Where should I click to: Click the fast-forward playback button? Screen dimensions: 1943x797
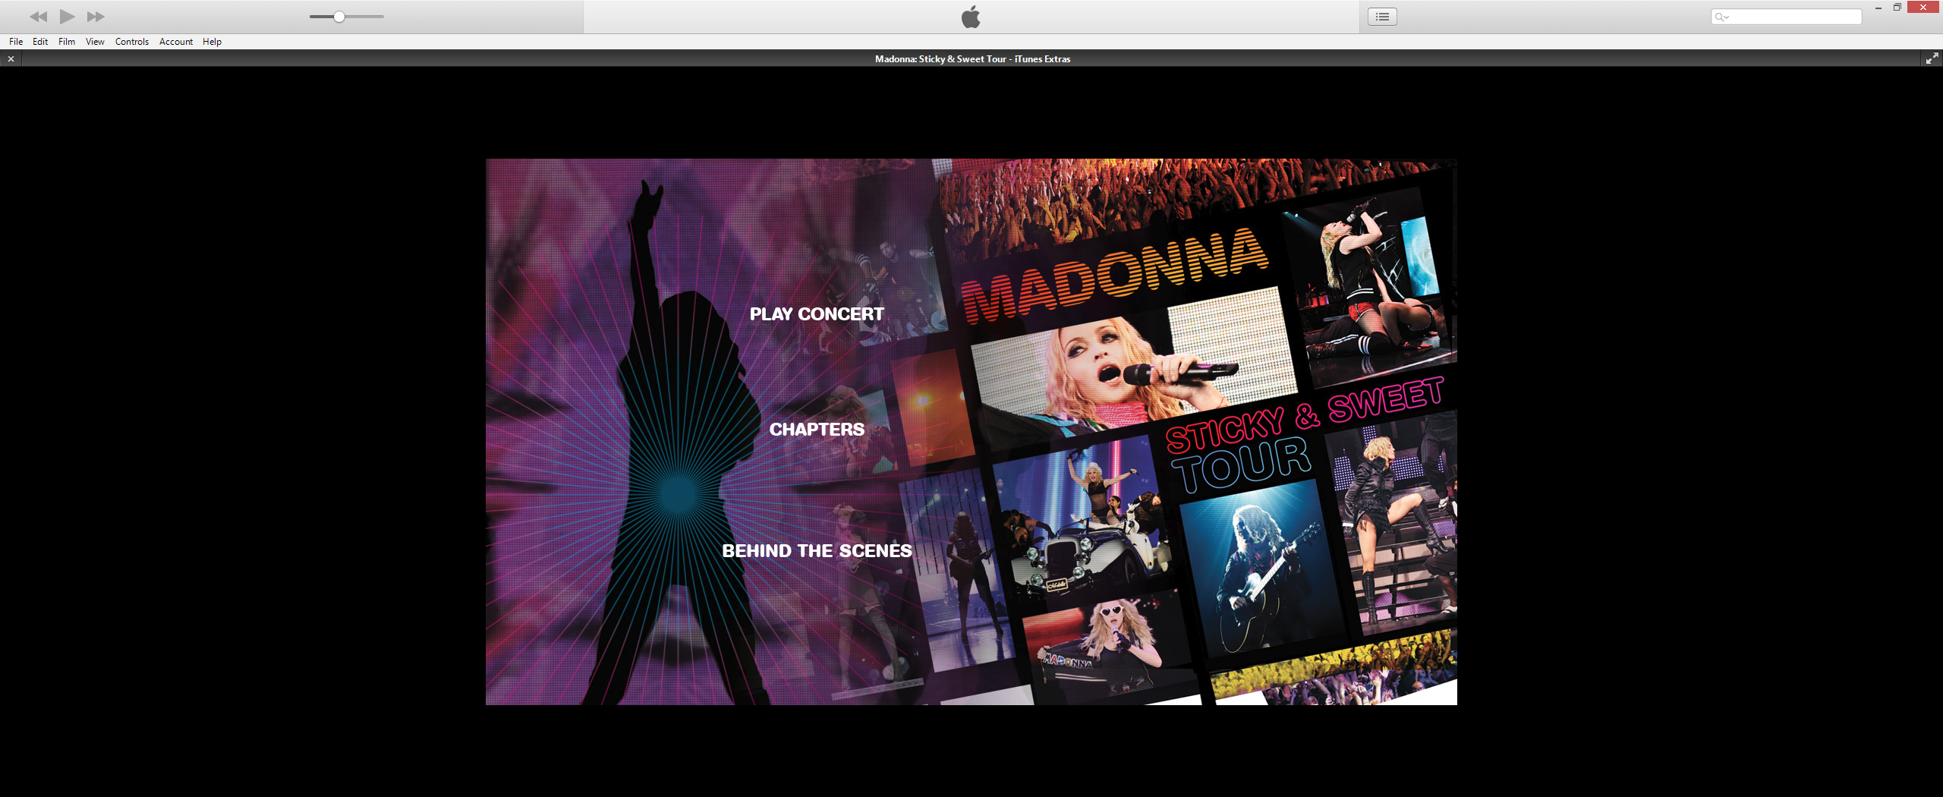click(x=96, y=17)
